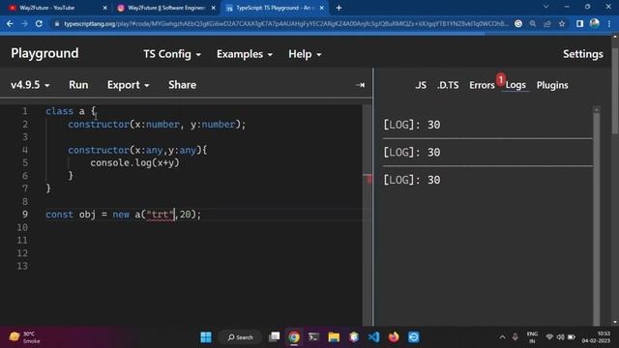Screen dimensions: 619x348
Task: Reload the TypeScript Playground page
Action: click(39, 23)
